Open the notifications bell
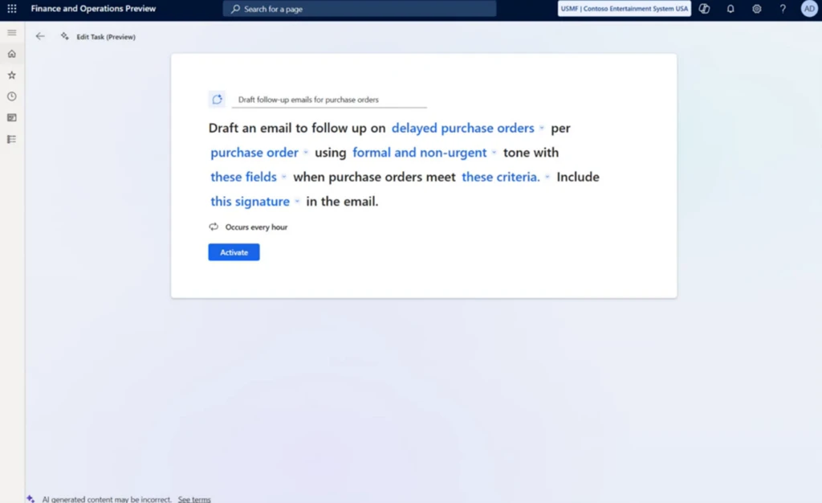 [730, 9]
